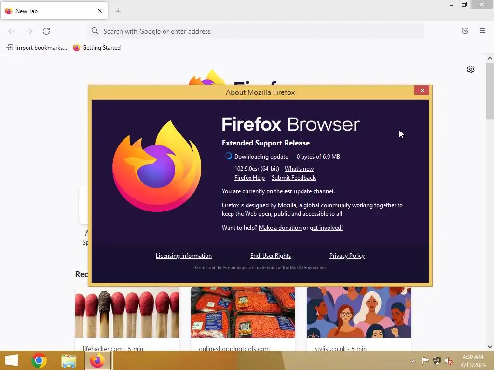Click the scrollbar down arrow

click(x=490, y=347)
